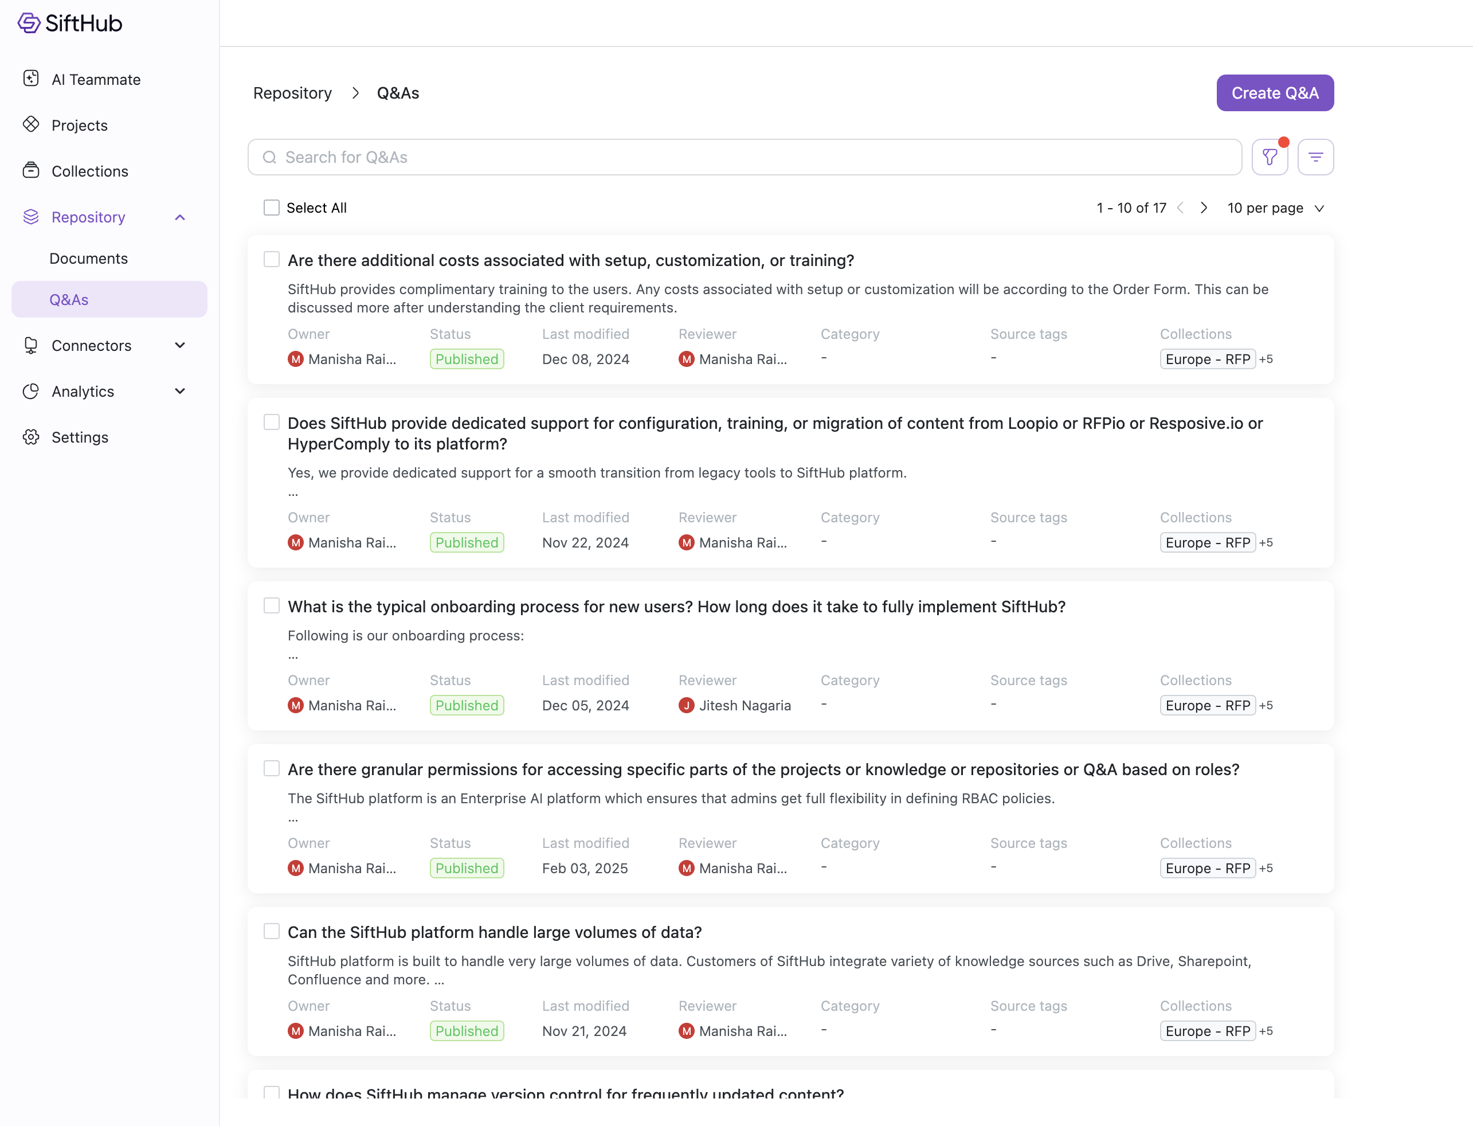Check the Select All checkbox

point(271,208)
